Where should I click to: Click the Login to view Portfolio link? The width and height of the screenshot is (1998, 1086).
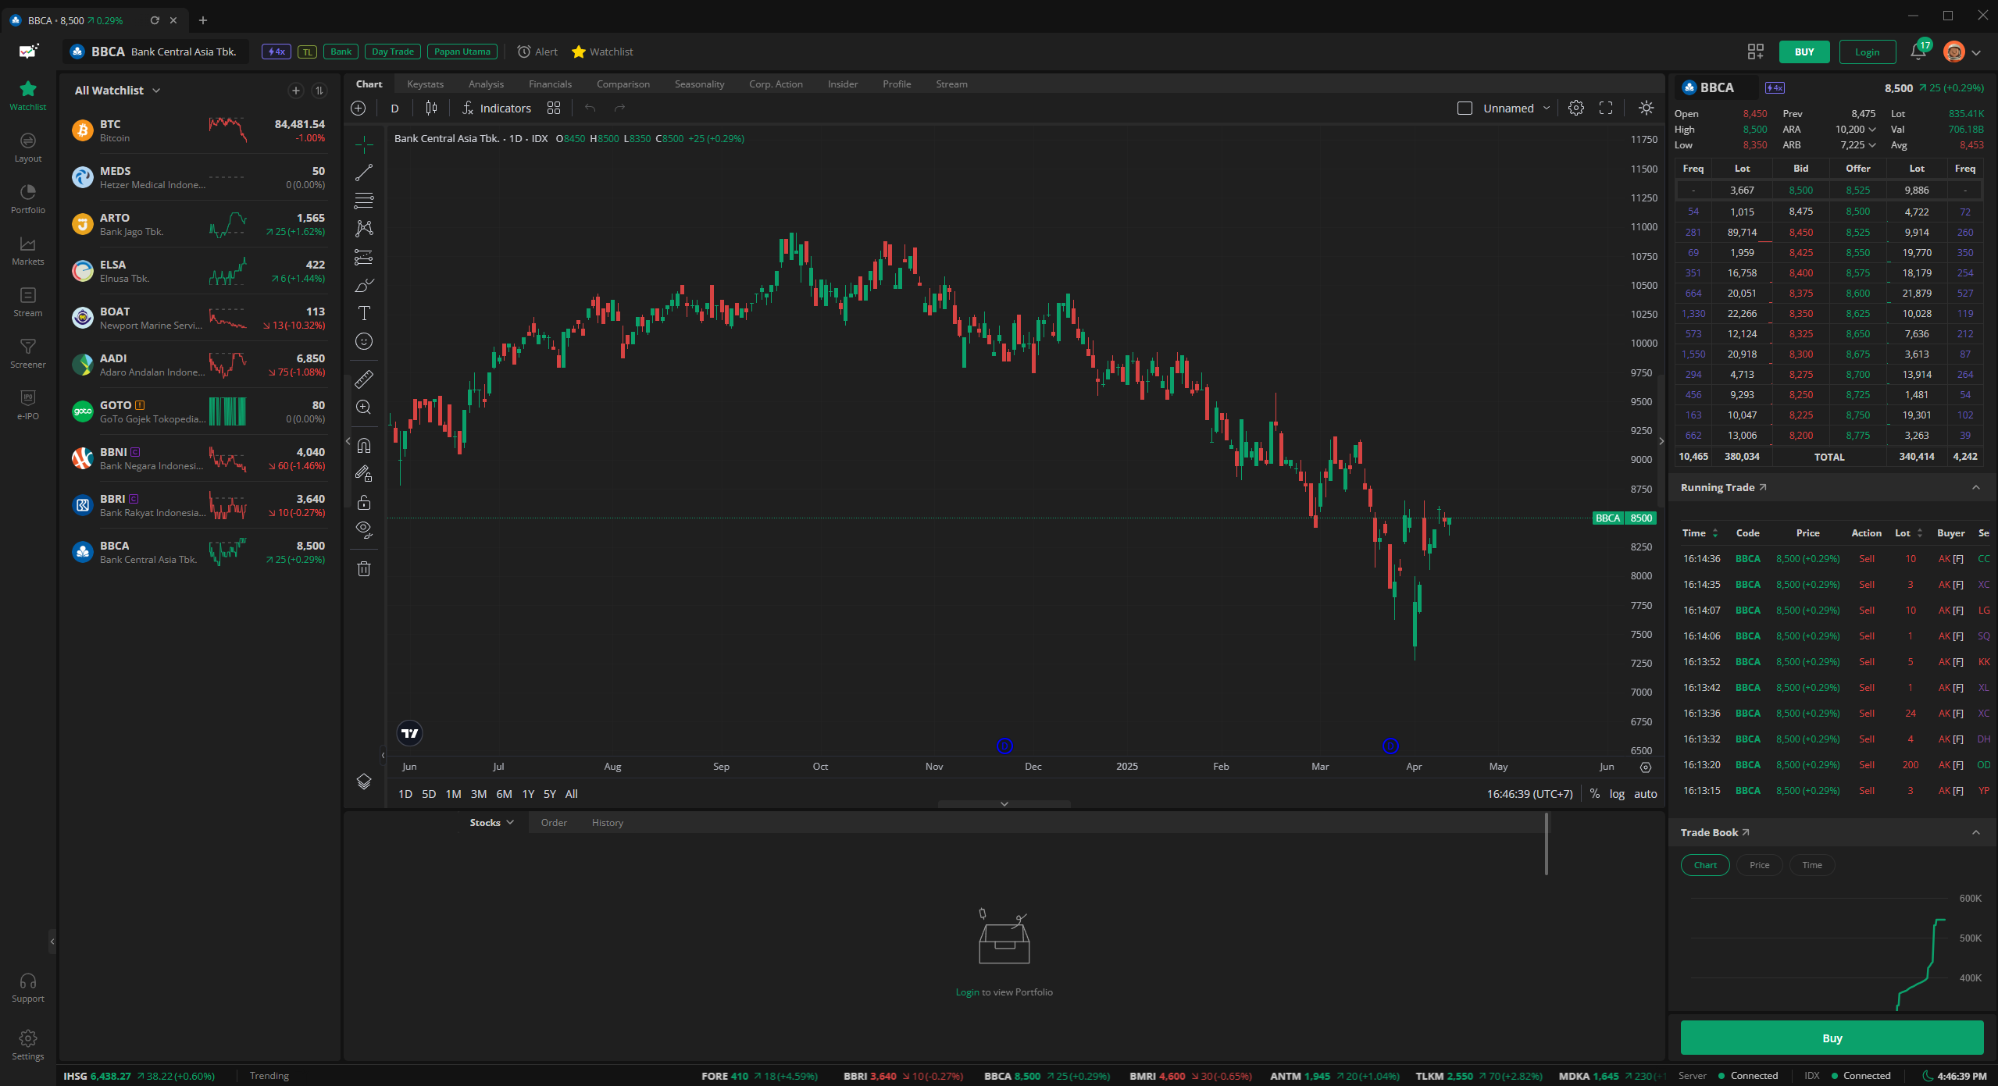pos(967,992)
